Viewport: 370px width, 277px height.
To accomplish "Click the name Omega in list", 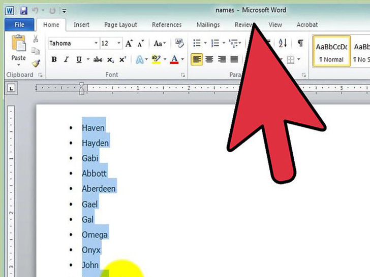I will coord(95,235).
